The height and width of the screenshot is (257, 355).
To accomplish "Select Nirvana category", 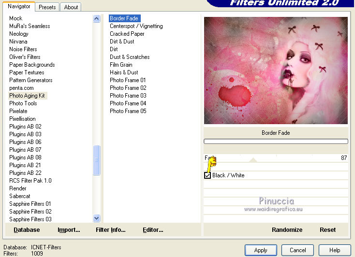I will coord(18,42).
